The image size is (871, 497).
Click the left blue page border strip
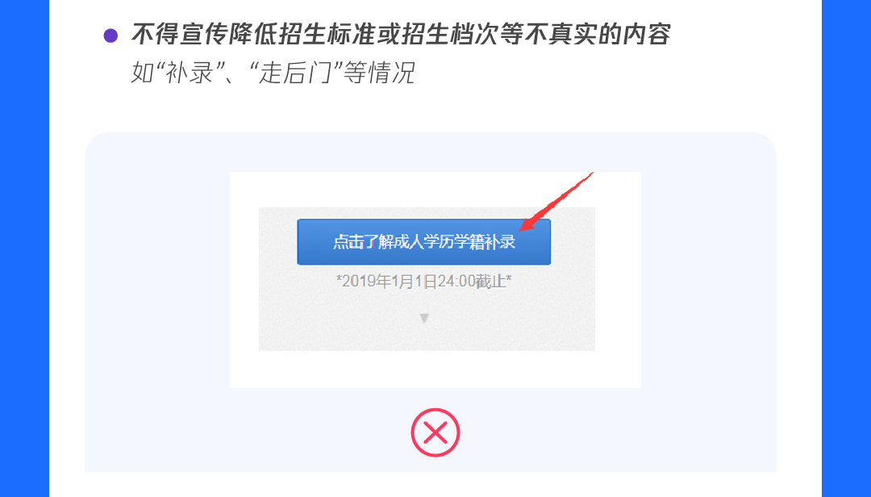24,248
